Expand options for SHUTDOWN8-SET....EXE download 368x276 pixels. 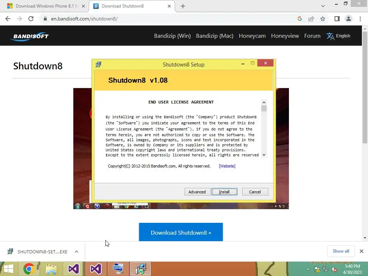click(x=77, y=252)
